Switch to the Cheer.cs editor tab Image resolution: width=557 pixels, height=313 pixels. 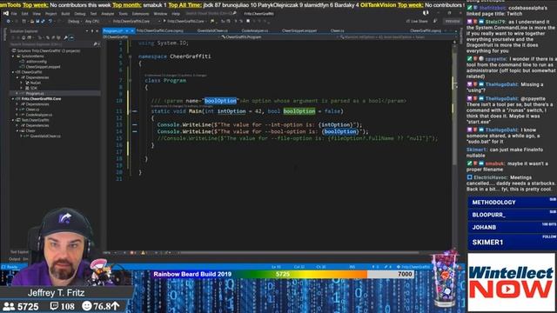click(337, 31)
